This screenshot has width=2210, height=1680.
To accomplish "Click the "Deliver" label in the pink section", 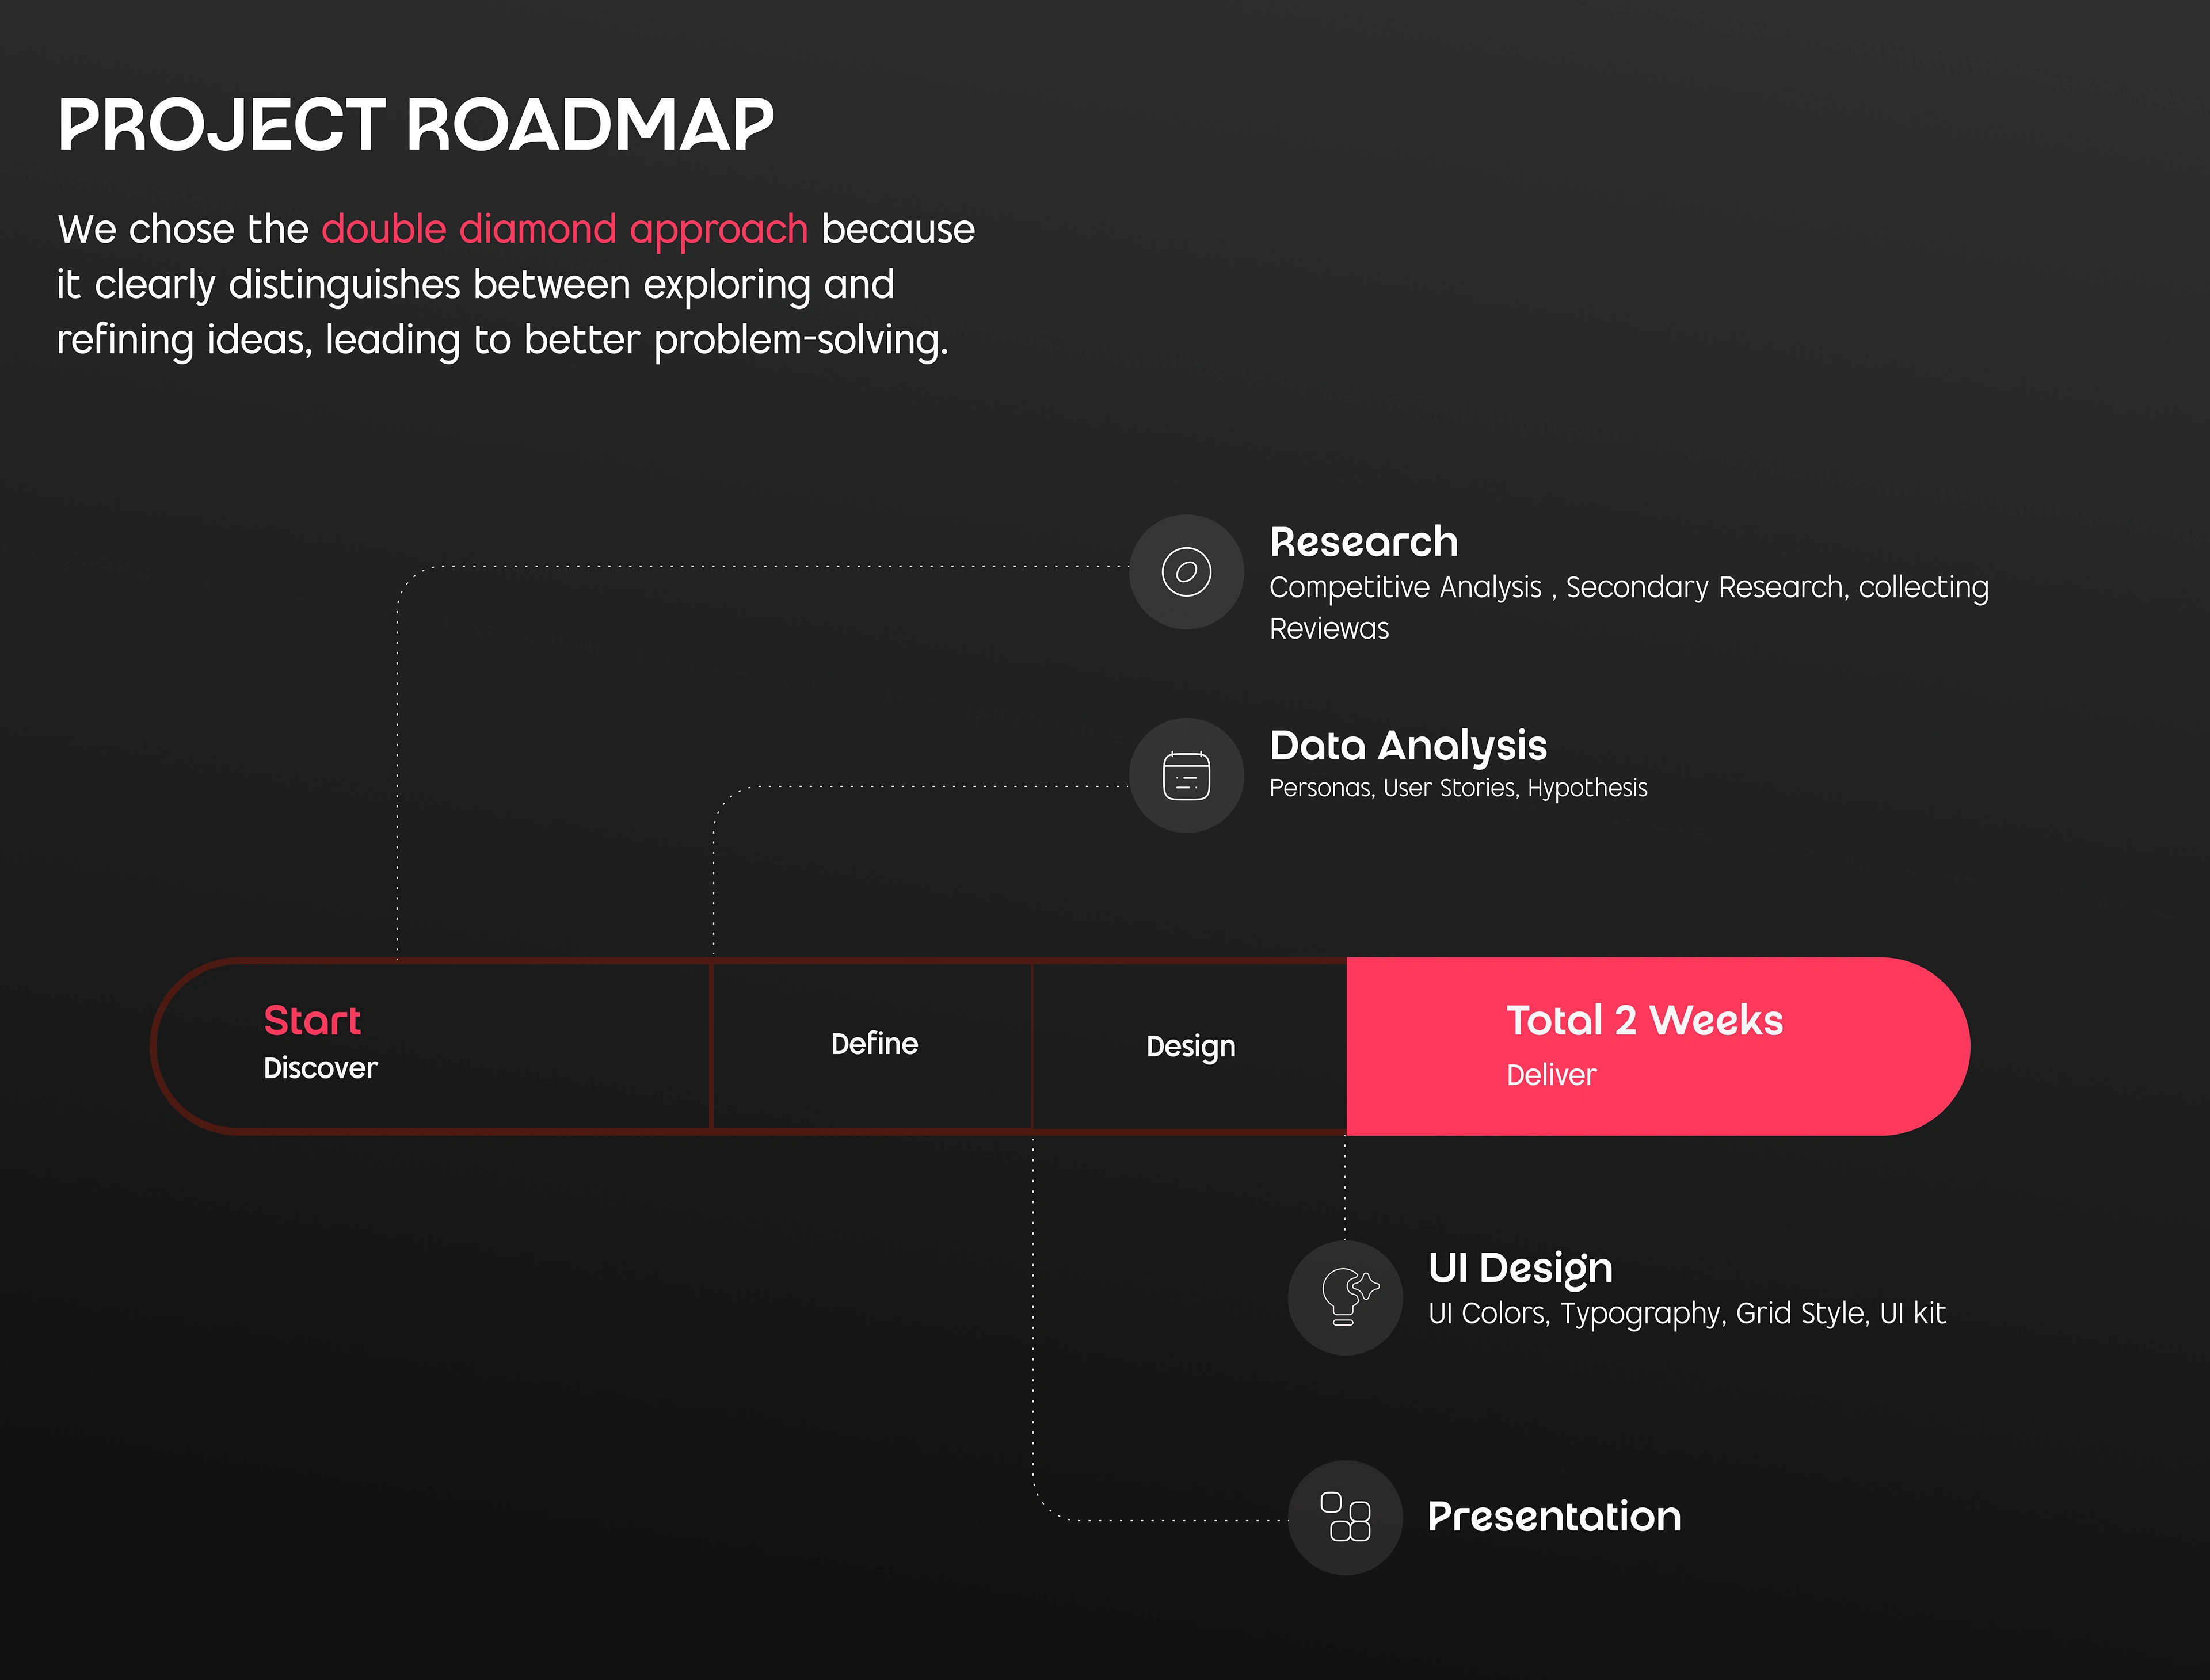I will pos(1550,1075).
